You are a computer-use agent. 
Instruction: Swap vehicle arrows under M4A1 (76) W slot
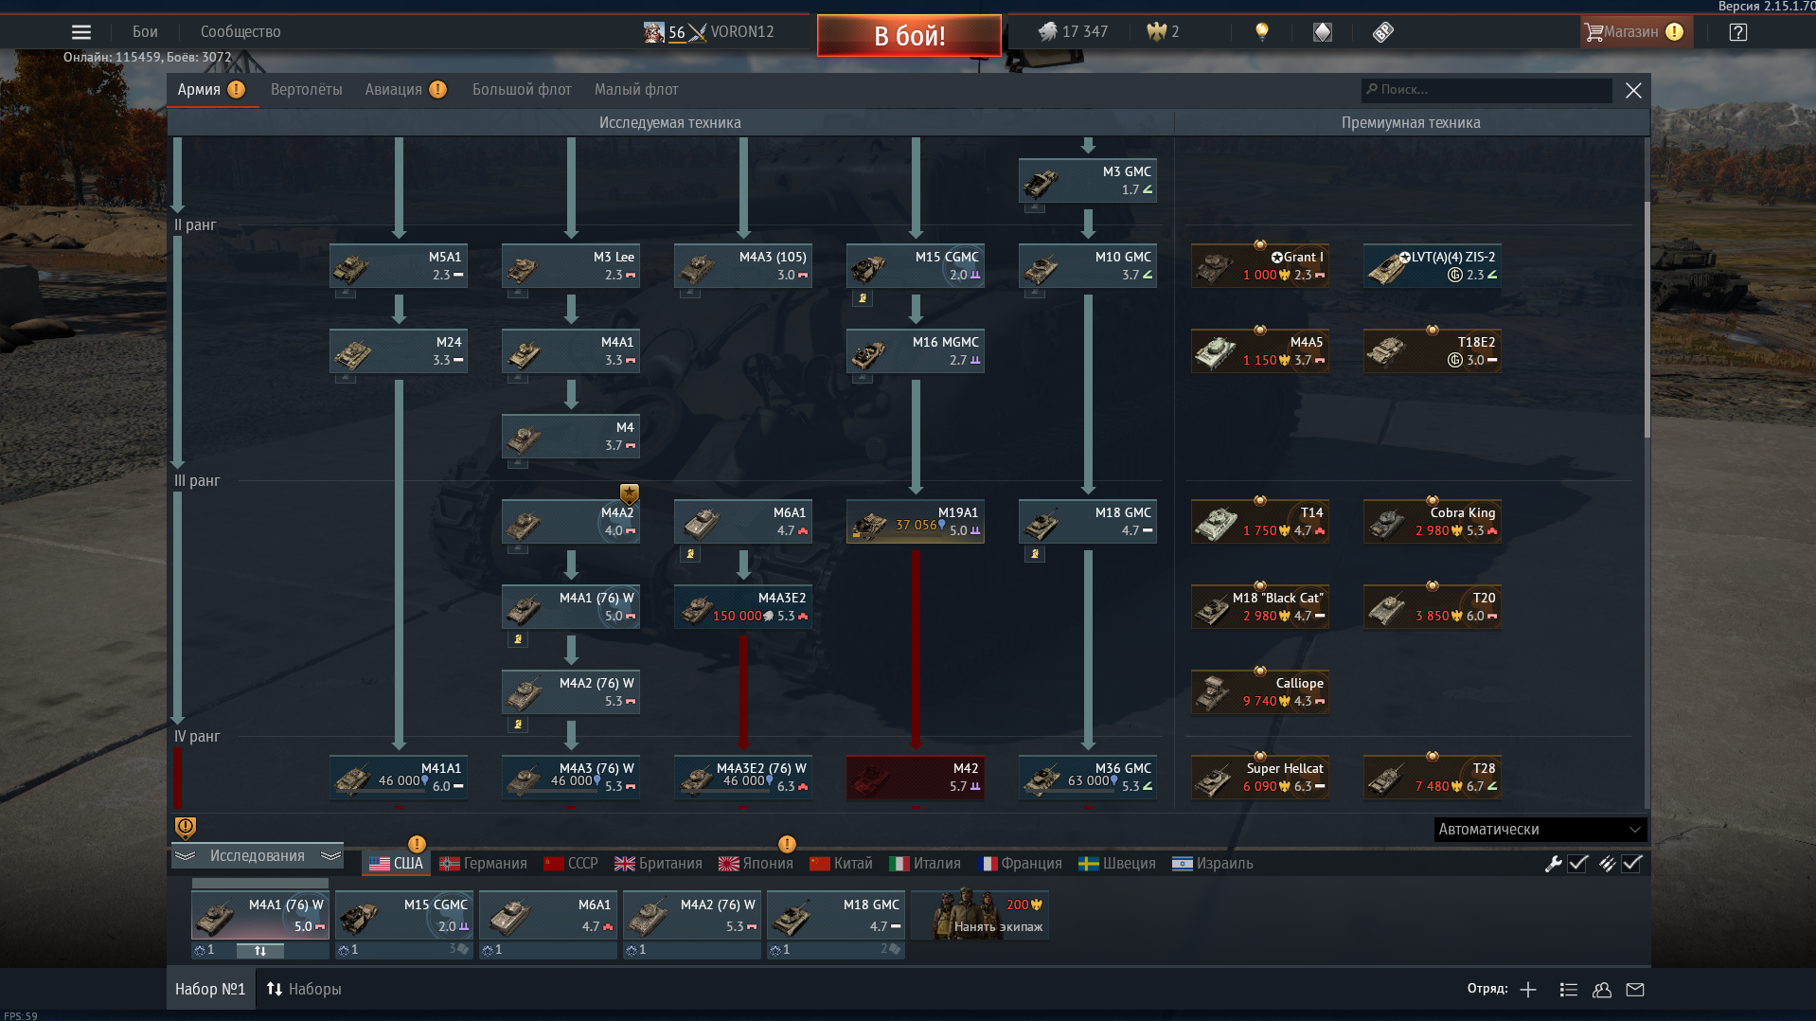260,950
